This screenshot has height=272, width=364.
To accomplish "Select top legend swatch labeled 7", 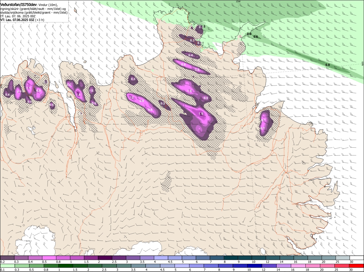I will click(x=217, y=258).
